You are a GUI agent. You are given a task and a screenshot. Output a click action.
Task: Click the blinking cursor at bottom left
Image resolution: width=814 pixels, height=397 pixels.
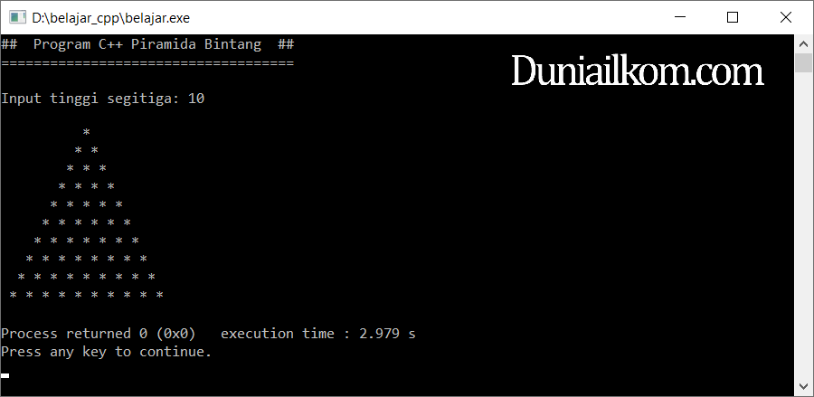(x=5, y=375)
